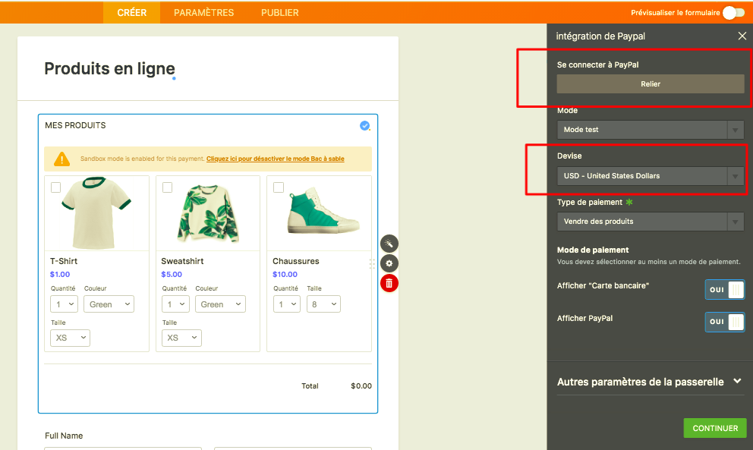Check the T-Shirt product checkbox

[x=55, y=187]
